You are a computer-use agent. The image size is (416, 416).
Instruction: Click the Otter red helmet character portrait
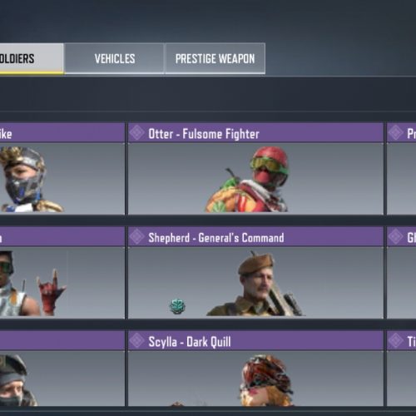point(247,180)
